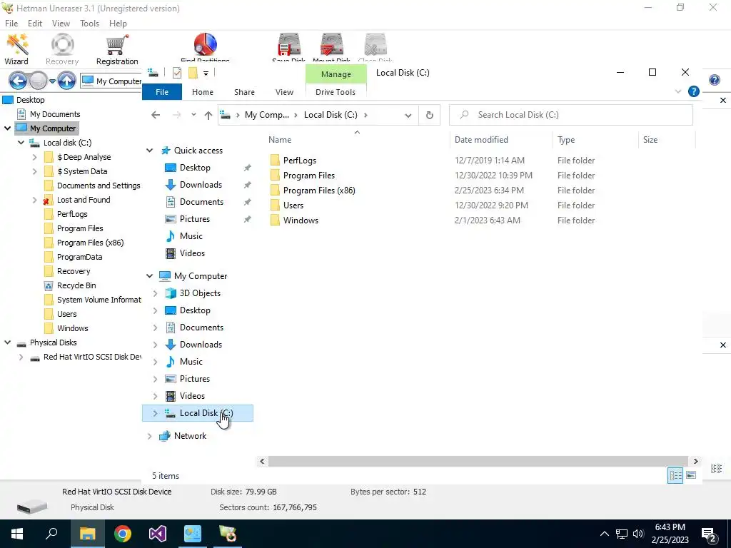Click the horizontal scrollbar in file list
The image size is (731, 548).
[478, 462]
